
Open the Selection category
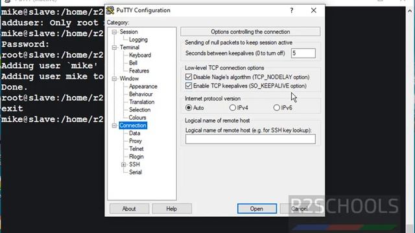(x=140, y=109)
